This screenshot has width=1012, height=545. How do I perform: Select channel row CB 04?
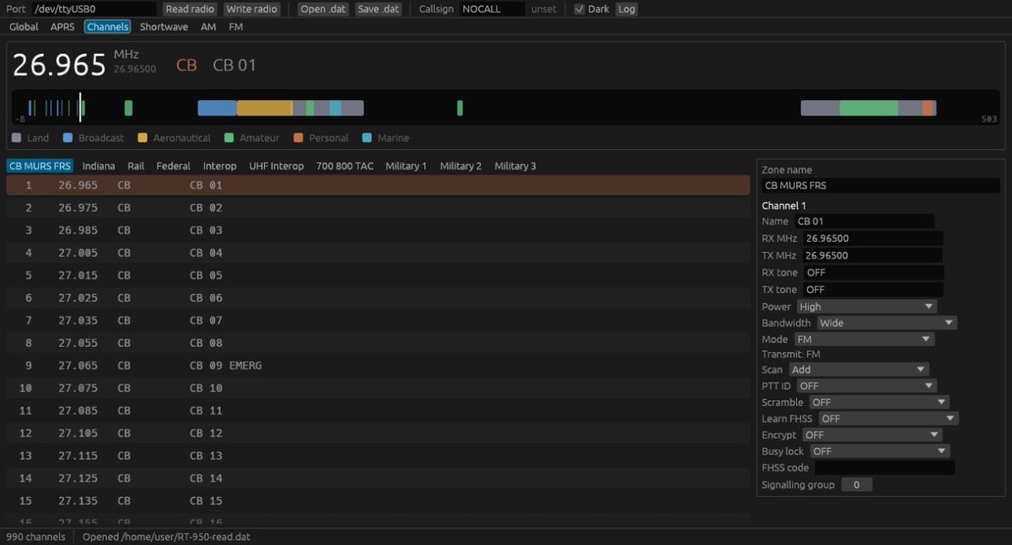(x=378, y=253)
